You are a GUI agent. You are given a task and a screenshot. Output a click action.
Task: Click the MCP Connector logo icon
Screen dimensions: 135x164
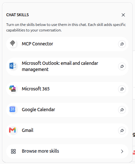pyautogui.click(x=13, y=43)
